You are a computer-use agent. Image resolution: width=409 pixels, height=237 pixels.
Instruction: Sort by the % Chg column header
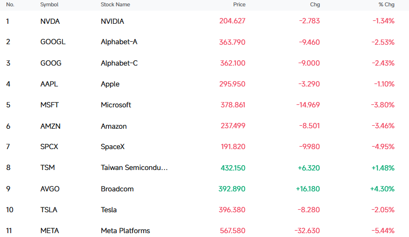pos(386,4)
